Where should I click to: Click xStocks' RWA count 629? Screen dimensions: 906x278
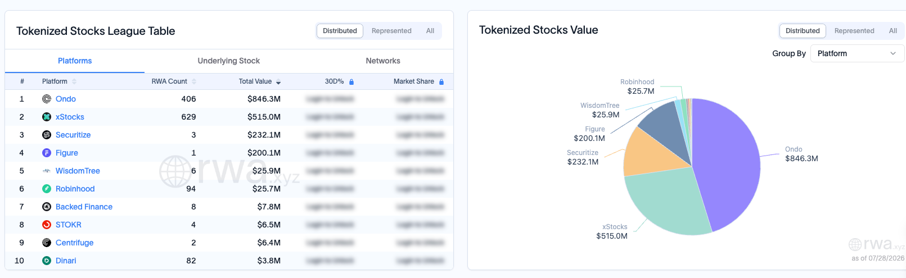(x=188, y=117)
